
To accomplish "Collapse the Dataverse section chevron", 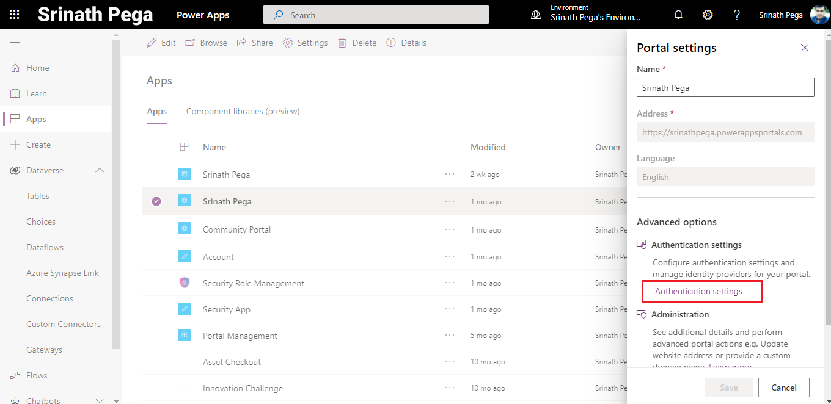I will [x=100, y=170].
